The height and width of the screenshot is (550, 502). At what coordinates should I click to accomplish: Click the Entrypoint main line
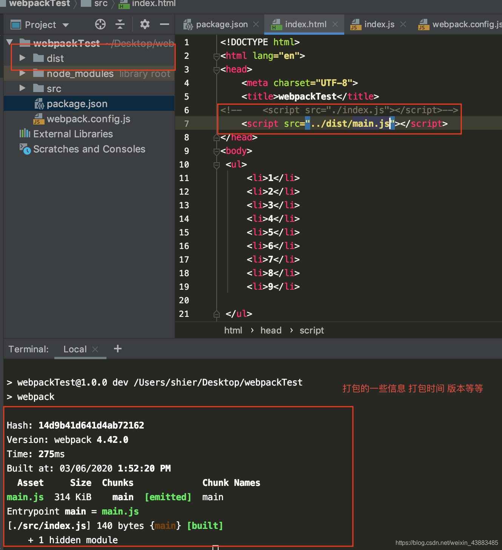[x=73, y=512]
